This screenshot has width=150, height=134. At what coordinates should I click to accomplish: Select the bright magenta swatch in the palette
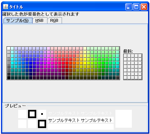coord(49,63)
